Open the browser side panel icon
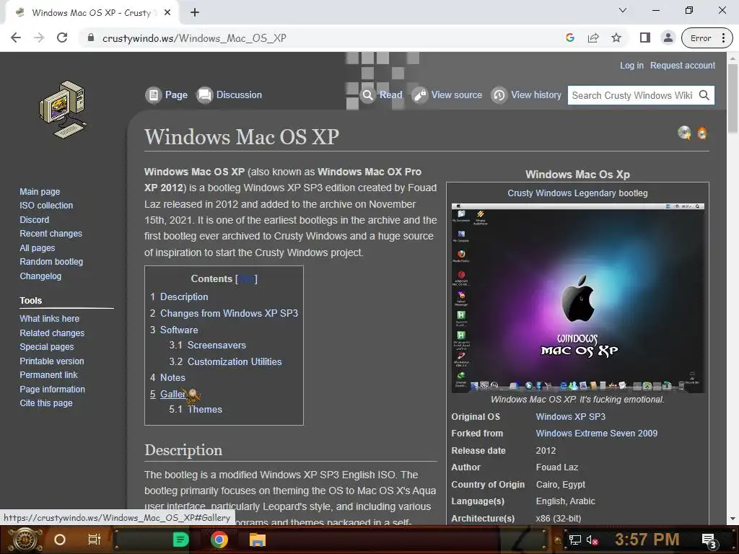The image size is (739, 554). pos(644,38)
